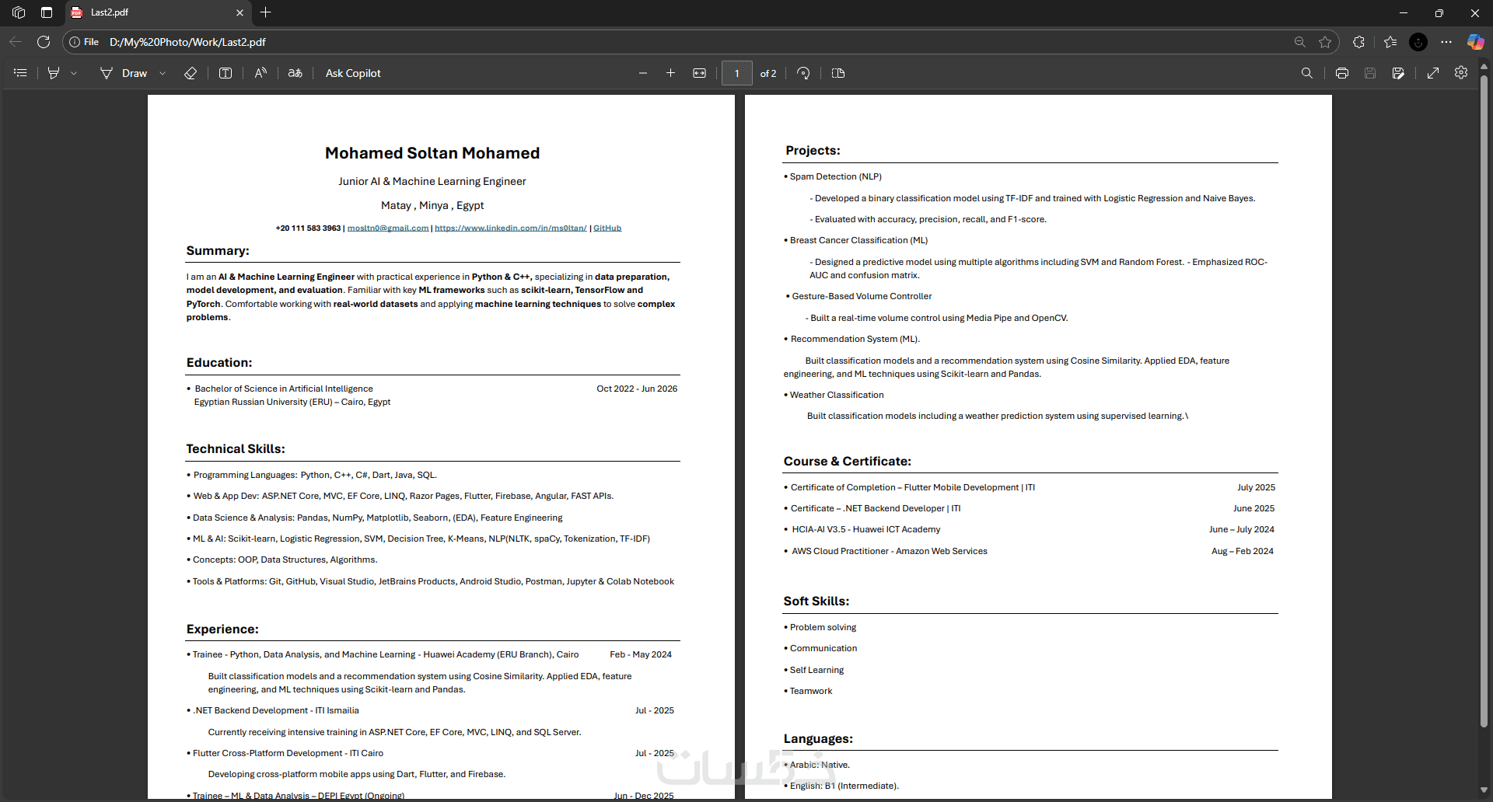Open the LinkedIn profile link

pos(511,228)
